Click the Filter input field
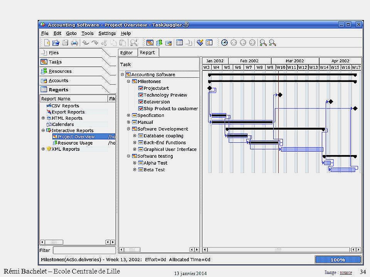This screenshot has width=370, height=277. (84, 250)
